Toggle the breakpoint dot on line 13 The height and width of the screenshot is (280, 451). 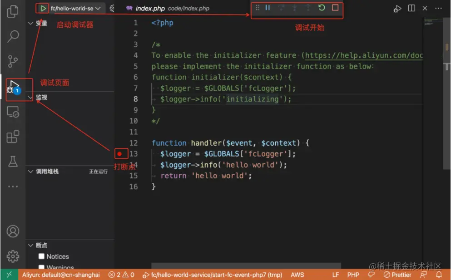point(119,154)
